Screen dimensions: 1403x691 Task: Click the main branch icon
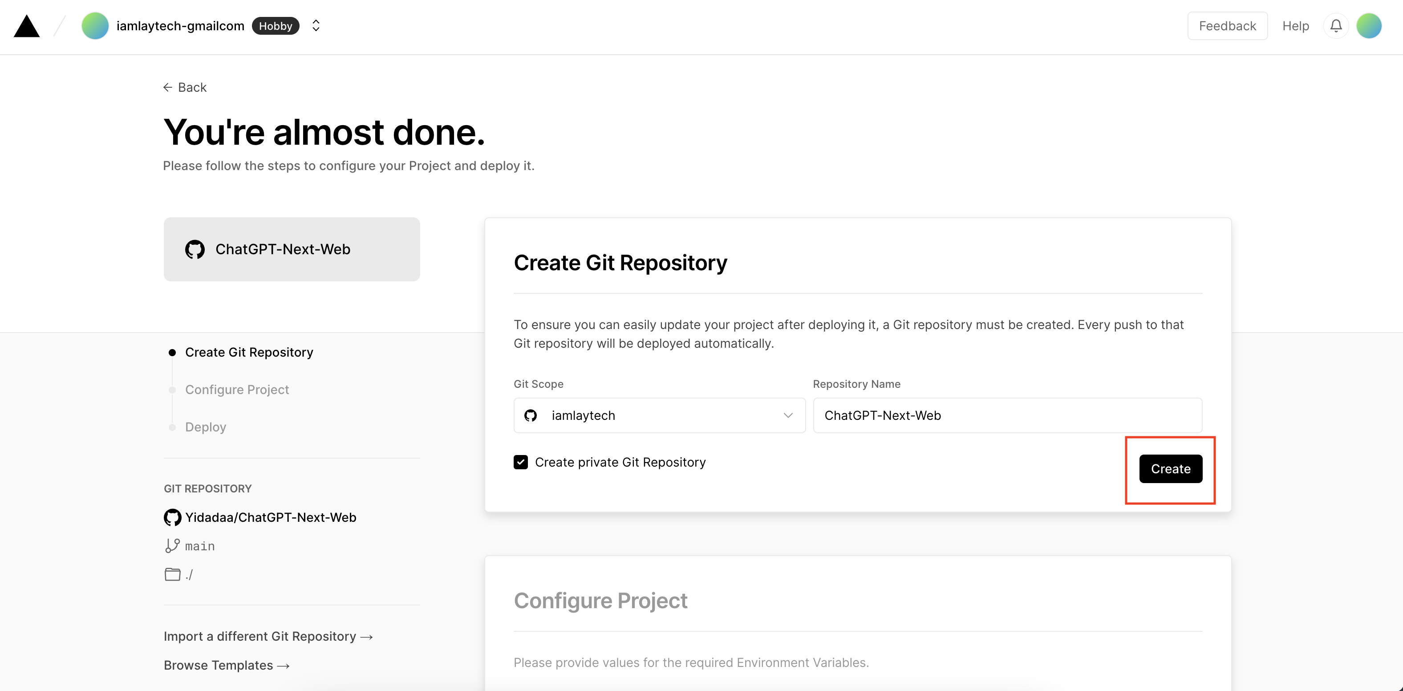coord(172,545)
